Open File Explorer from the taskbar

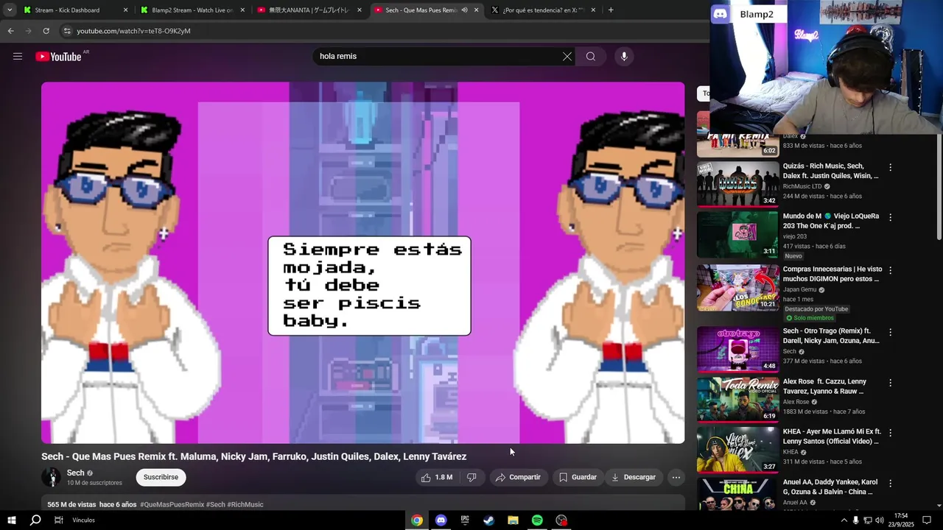coord(513,520)
